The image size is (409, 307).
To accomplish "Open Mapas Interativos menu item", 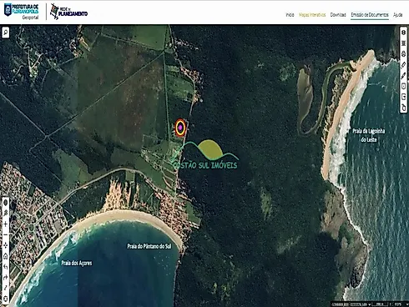I will tap(312, 15).
